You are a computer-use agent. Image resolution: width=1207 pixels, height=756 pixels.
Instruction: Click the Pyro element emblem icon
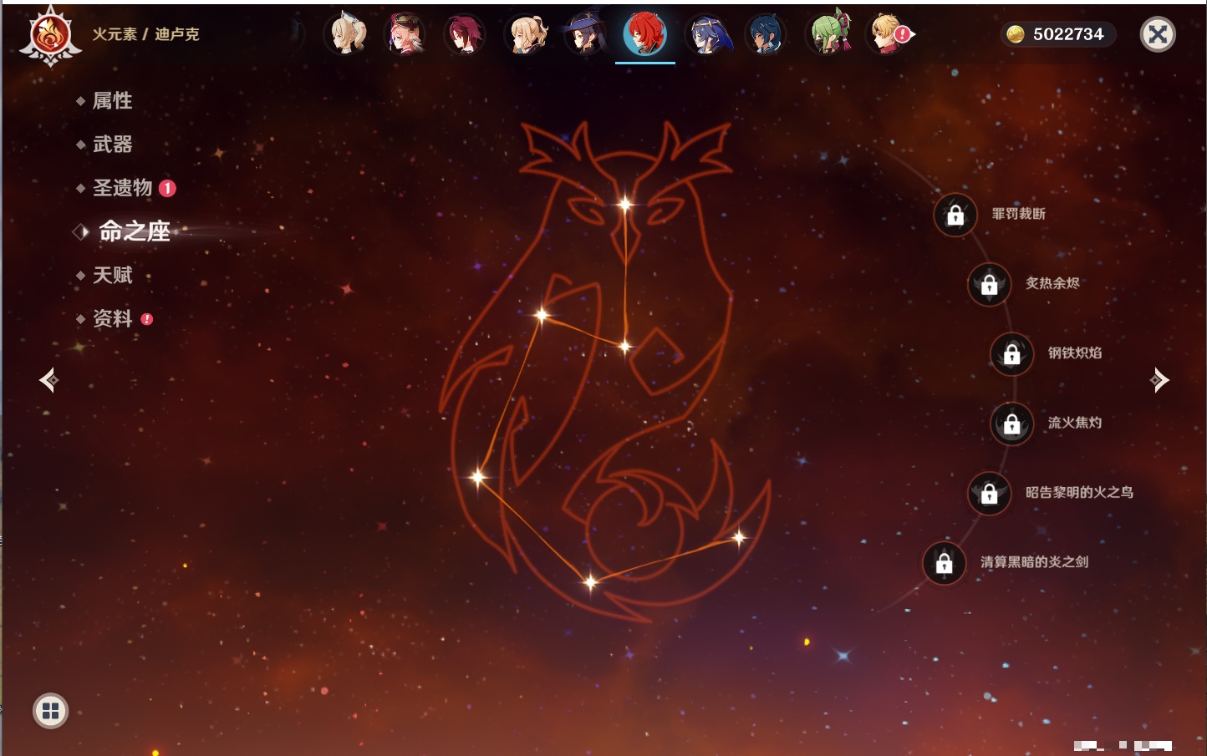pos(50,36)
